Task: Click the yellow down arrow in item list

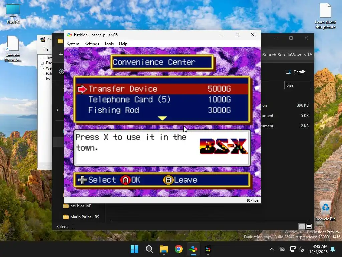Action: click(x=162, y=118)
